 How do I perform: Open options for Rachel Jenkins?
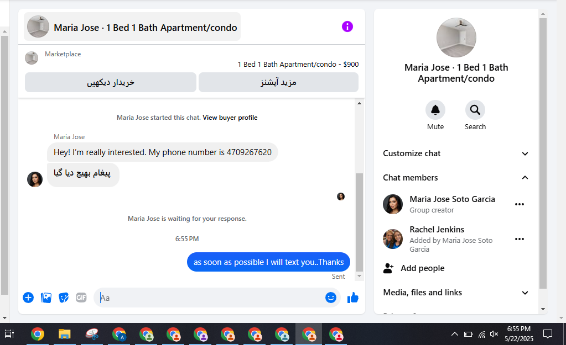pos(520,239)
